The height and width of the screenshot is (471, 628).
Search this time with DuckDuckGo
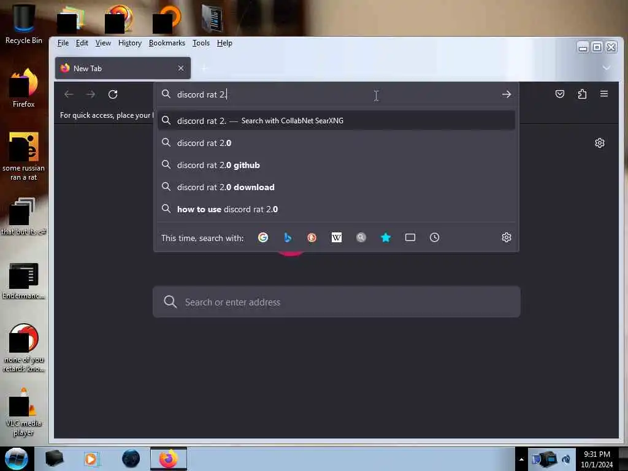[x=312, y=237]
